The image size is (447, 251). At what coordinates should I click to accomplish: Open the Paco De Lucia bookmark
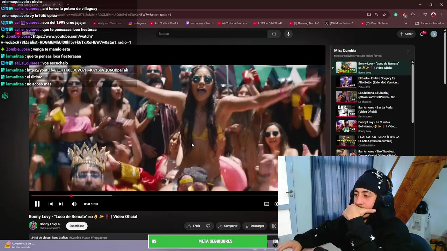pos(375,23)
